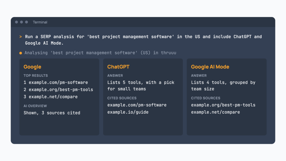Click 'CITED SOURCES' label in ChatGPT card

pos(122,98)
